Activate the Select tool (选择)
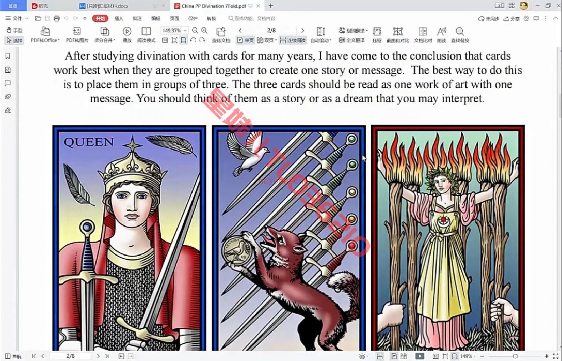The height and width of the screenshot is (361, 562). [x=14, y=40]
